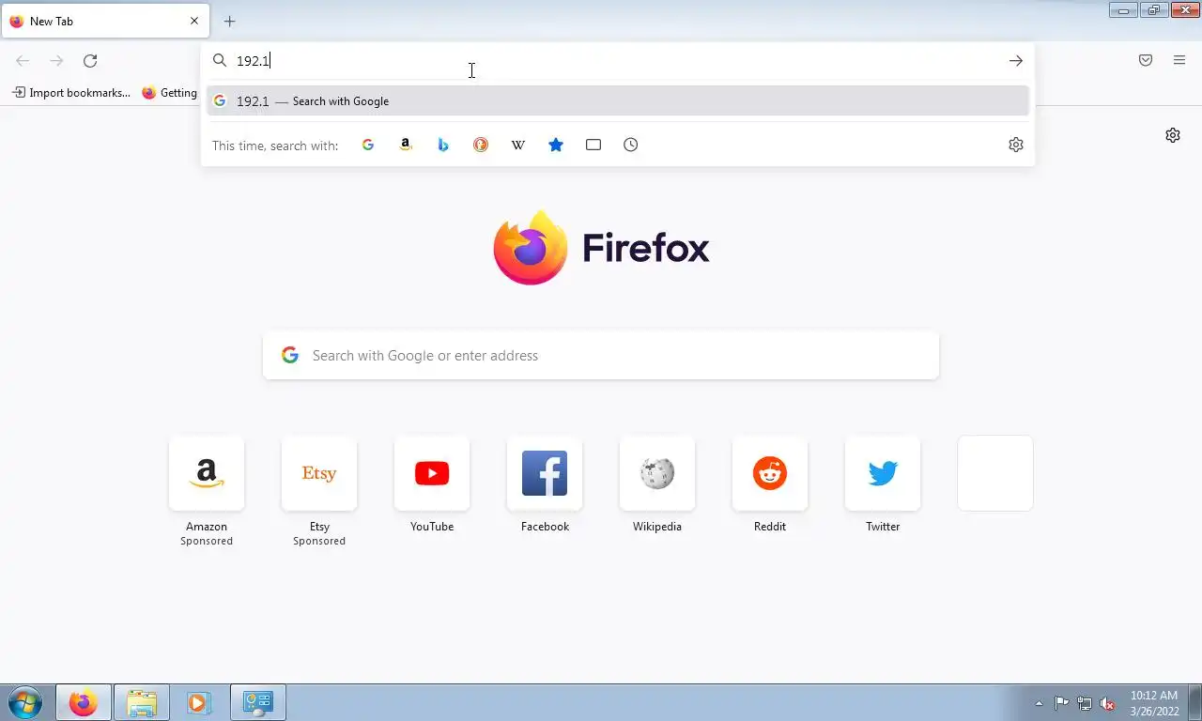Image resolution: width=1202 pixels, height=721 pixels.
Task: Search in History via clock icon
Action: [631, 145]
